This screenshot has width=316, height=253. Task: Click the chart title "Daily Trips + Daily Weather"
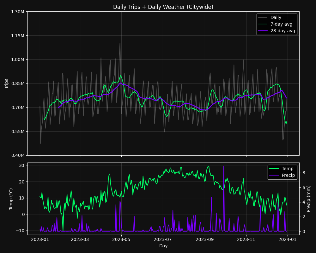[x=163, y=7]
